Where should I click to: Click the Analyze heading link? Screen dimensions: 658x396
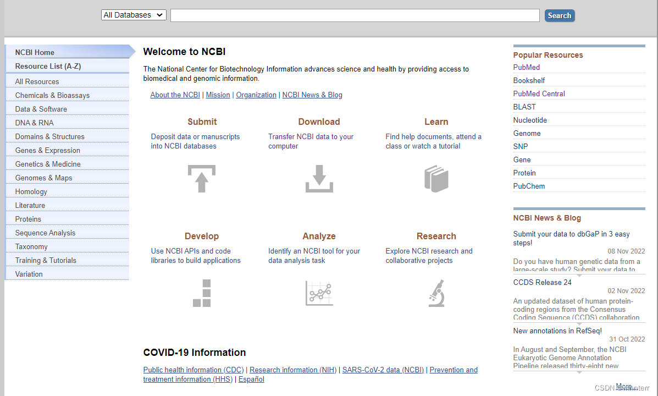(319, 236)
